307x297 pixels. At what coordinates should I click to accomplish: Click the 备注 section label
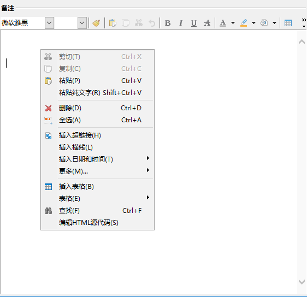coord(8,8)
